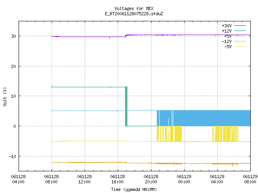Click the x-axis label 061129 08:00

[250, 179]
